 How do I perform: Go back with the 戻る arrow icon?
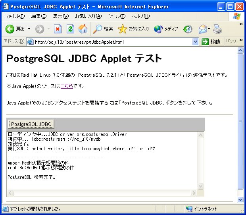pos(10,29)
